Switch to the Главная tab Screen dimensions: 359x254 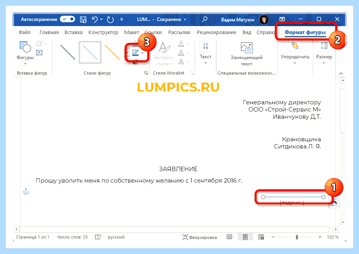[x=49, y=32]
